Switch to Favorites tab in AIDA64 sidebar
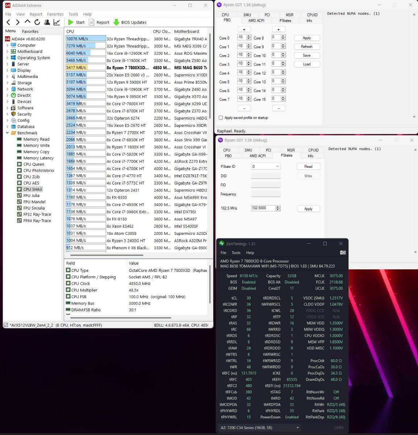 (x=30, y=32)
